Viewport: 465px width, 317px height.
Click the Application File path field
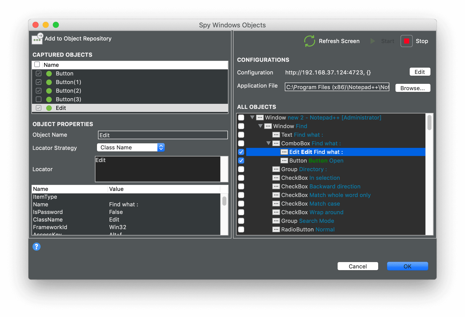(x=337, y=87)
